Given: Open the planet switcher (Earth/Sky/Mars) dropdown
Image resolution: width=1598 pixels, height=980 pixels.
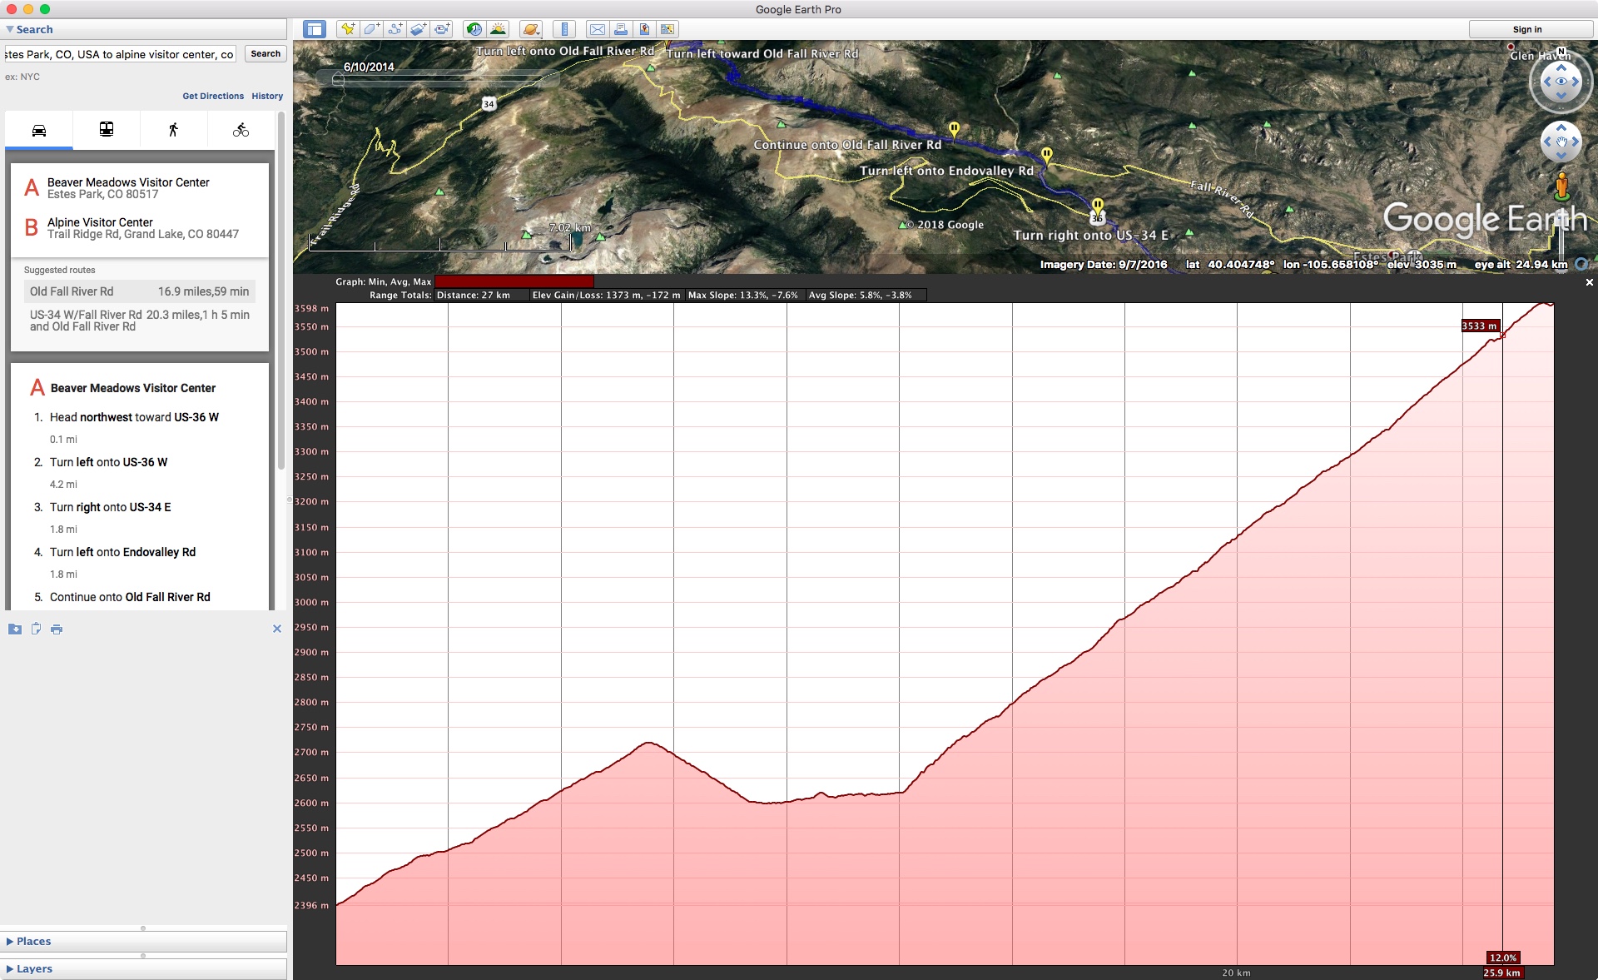Looking at the screenshot, I should (x=531, y=29).
